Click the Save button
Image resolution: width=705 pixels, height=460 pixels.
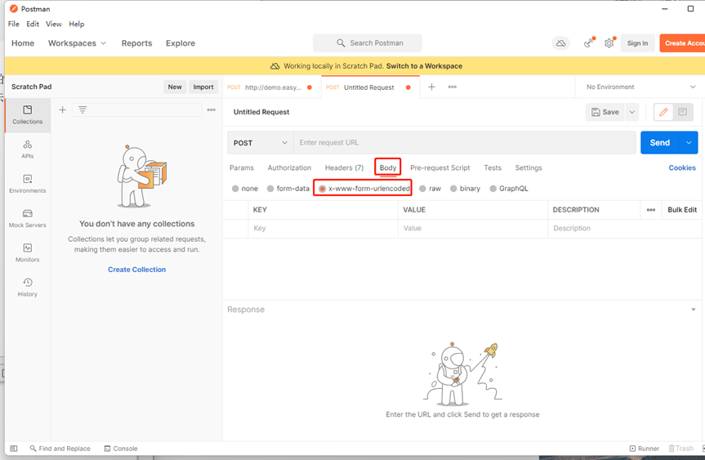[605, 112]
